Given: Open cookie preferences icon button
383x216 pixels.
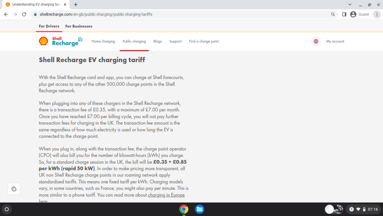Looking at the screenshot, I should (x=14, y=189).
